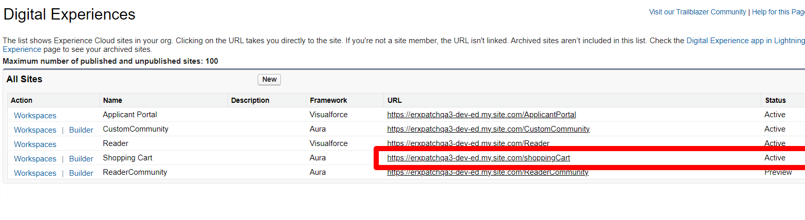Click the New site button
Image resolution: width=805 pixels, height=220 pixels.
tap(269, 80)
